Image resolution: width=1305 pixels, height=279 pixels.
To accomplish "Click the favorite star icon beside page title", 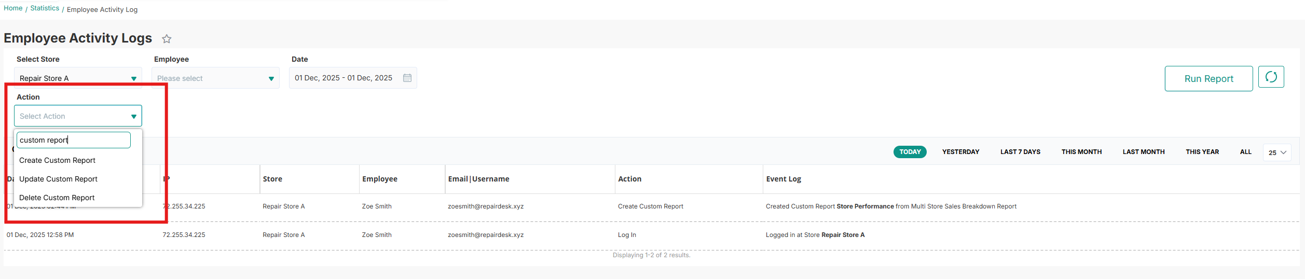I will coord(167,39).
